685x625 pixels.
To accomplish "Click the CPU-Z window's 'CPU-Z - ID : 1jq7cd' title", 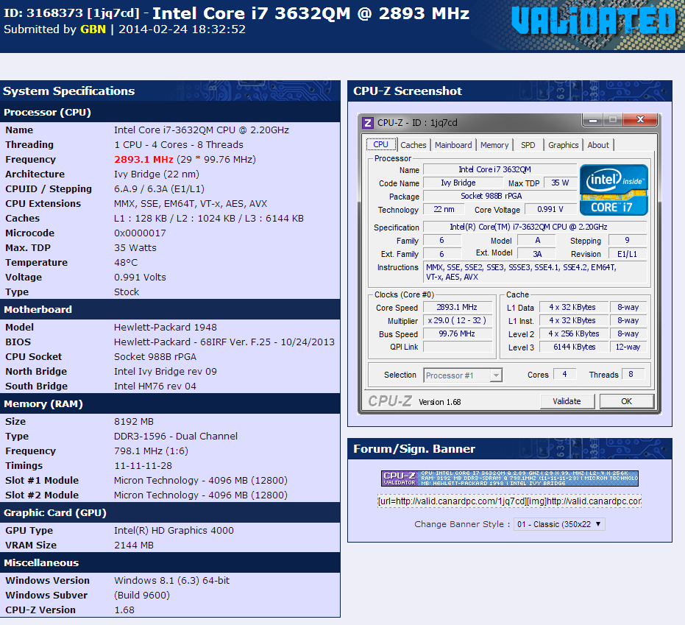I will point(417,123).
